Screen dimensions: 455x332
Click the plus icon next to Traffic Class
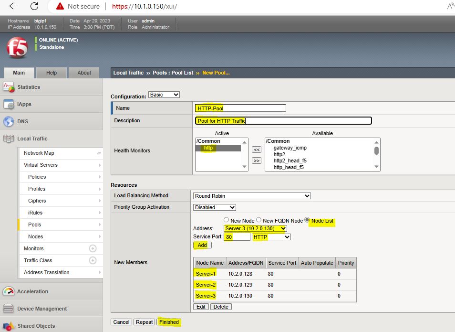pos(93,260)
